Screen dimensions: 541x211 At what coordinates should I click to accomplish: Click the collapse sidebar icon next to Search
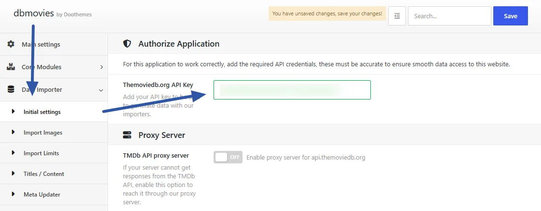pyautogui.click(x=397, y=16)
